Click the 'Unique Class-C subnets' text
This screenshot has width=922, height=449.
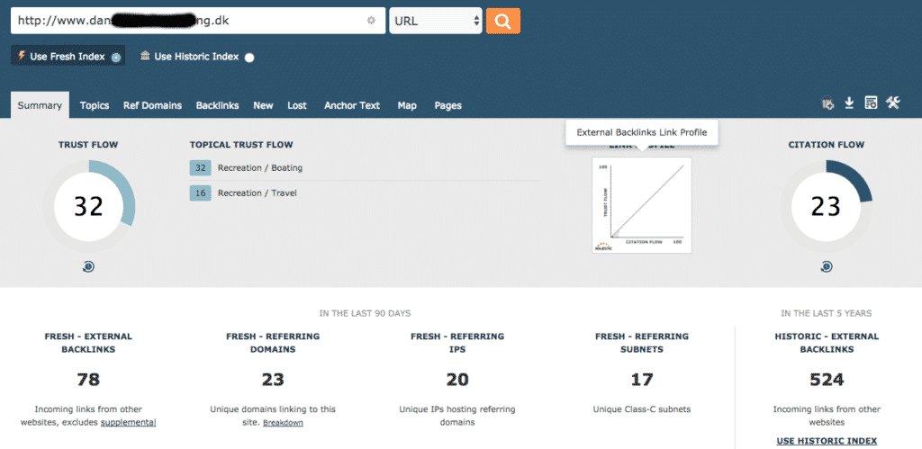pos(642,409)
